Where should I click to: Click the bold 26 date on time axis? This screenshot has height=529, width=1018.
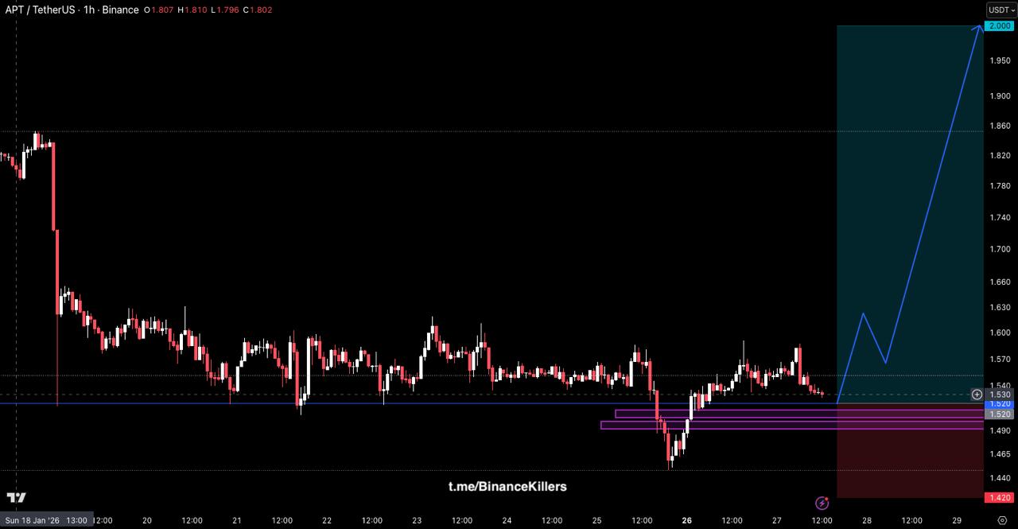tap(686, 520)
